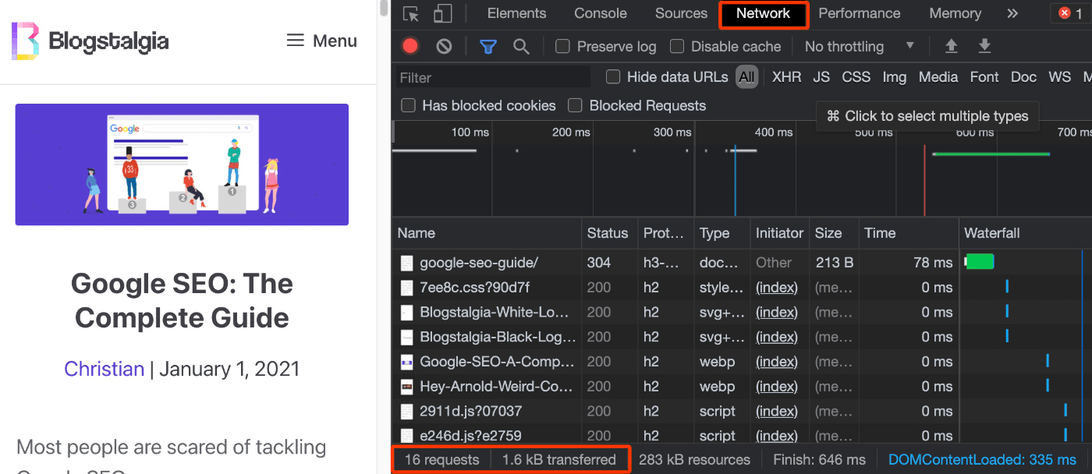Sort by the Time column header

tap(908, 233)
